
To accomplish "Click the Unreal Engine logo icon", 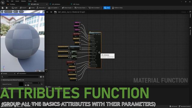I will point(3,3).
